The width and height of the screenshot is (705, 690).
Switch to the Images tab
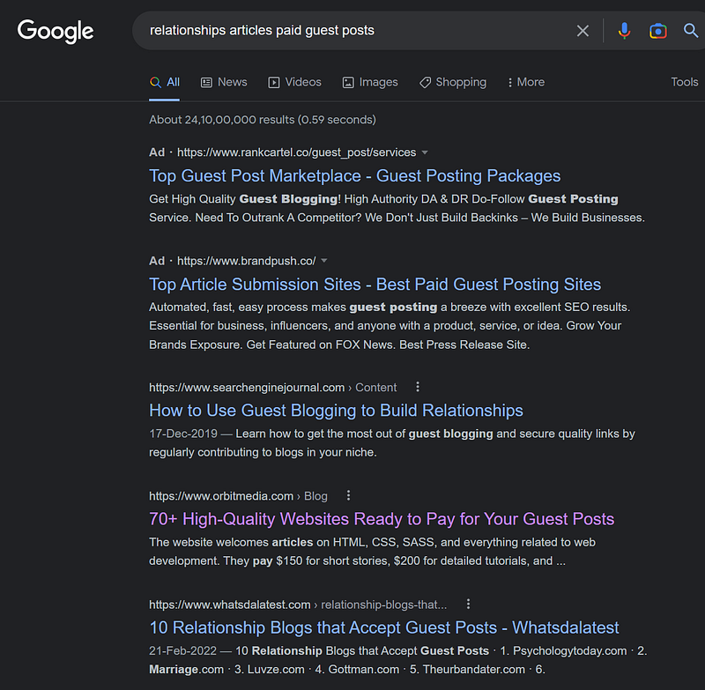370,82
